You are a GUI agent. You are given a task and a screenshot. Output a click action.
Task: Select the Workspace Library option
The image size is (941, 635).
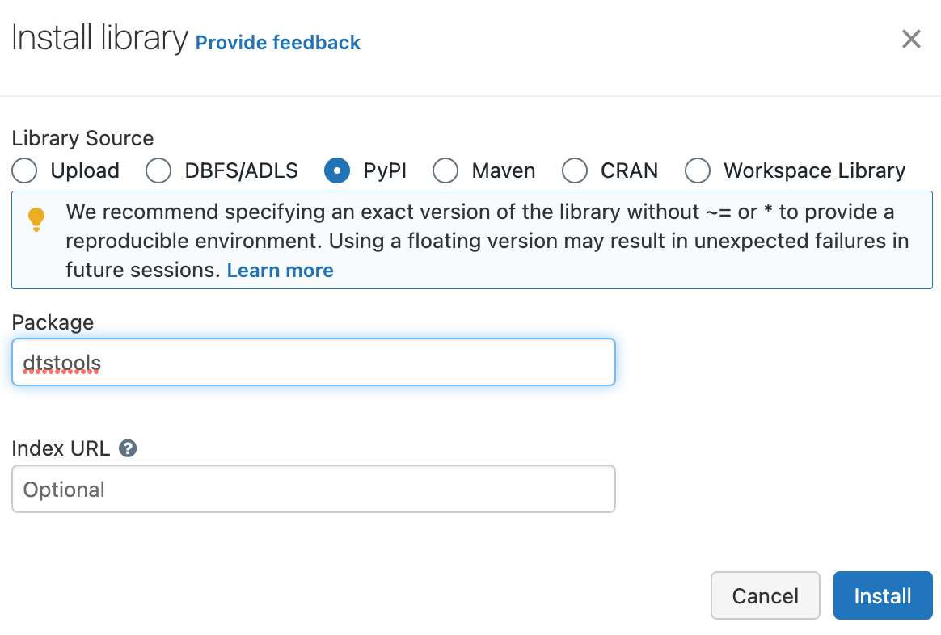click(x=698, y=170)
